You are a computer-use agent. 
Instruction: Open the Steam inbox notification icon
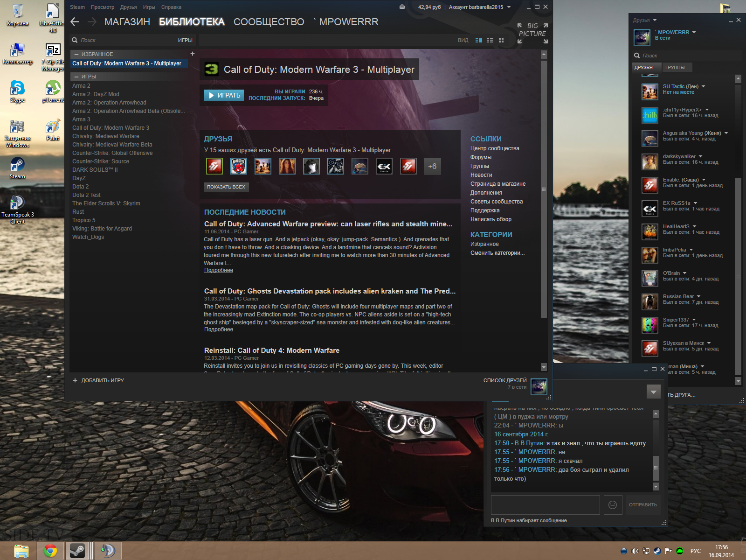click(402, 7)
